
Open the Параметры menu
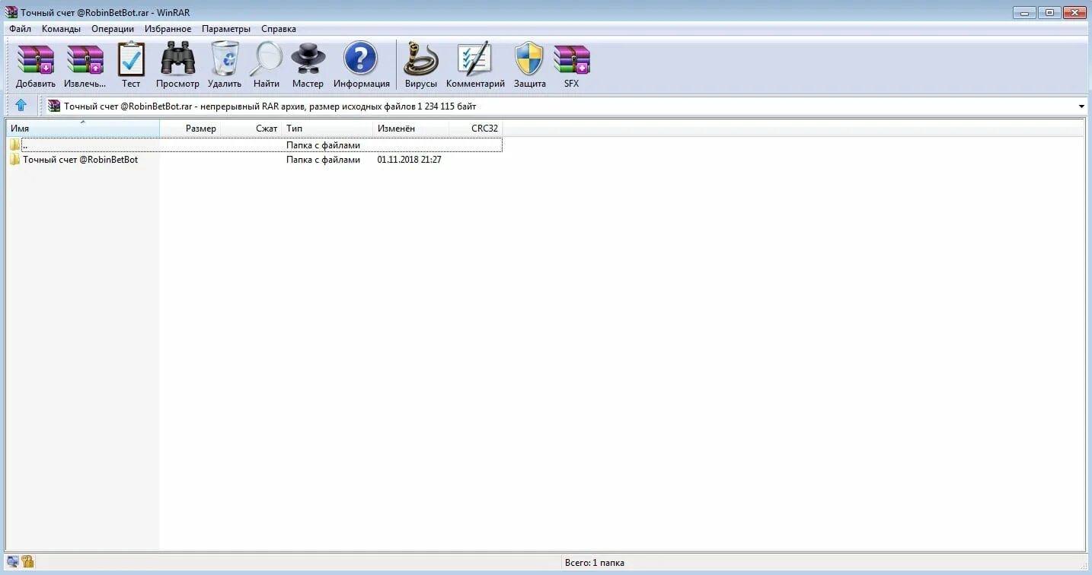(226, 29)
